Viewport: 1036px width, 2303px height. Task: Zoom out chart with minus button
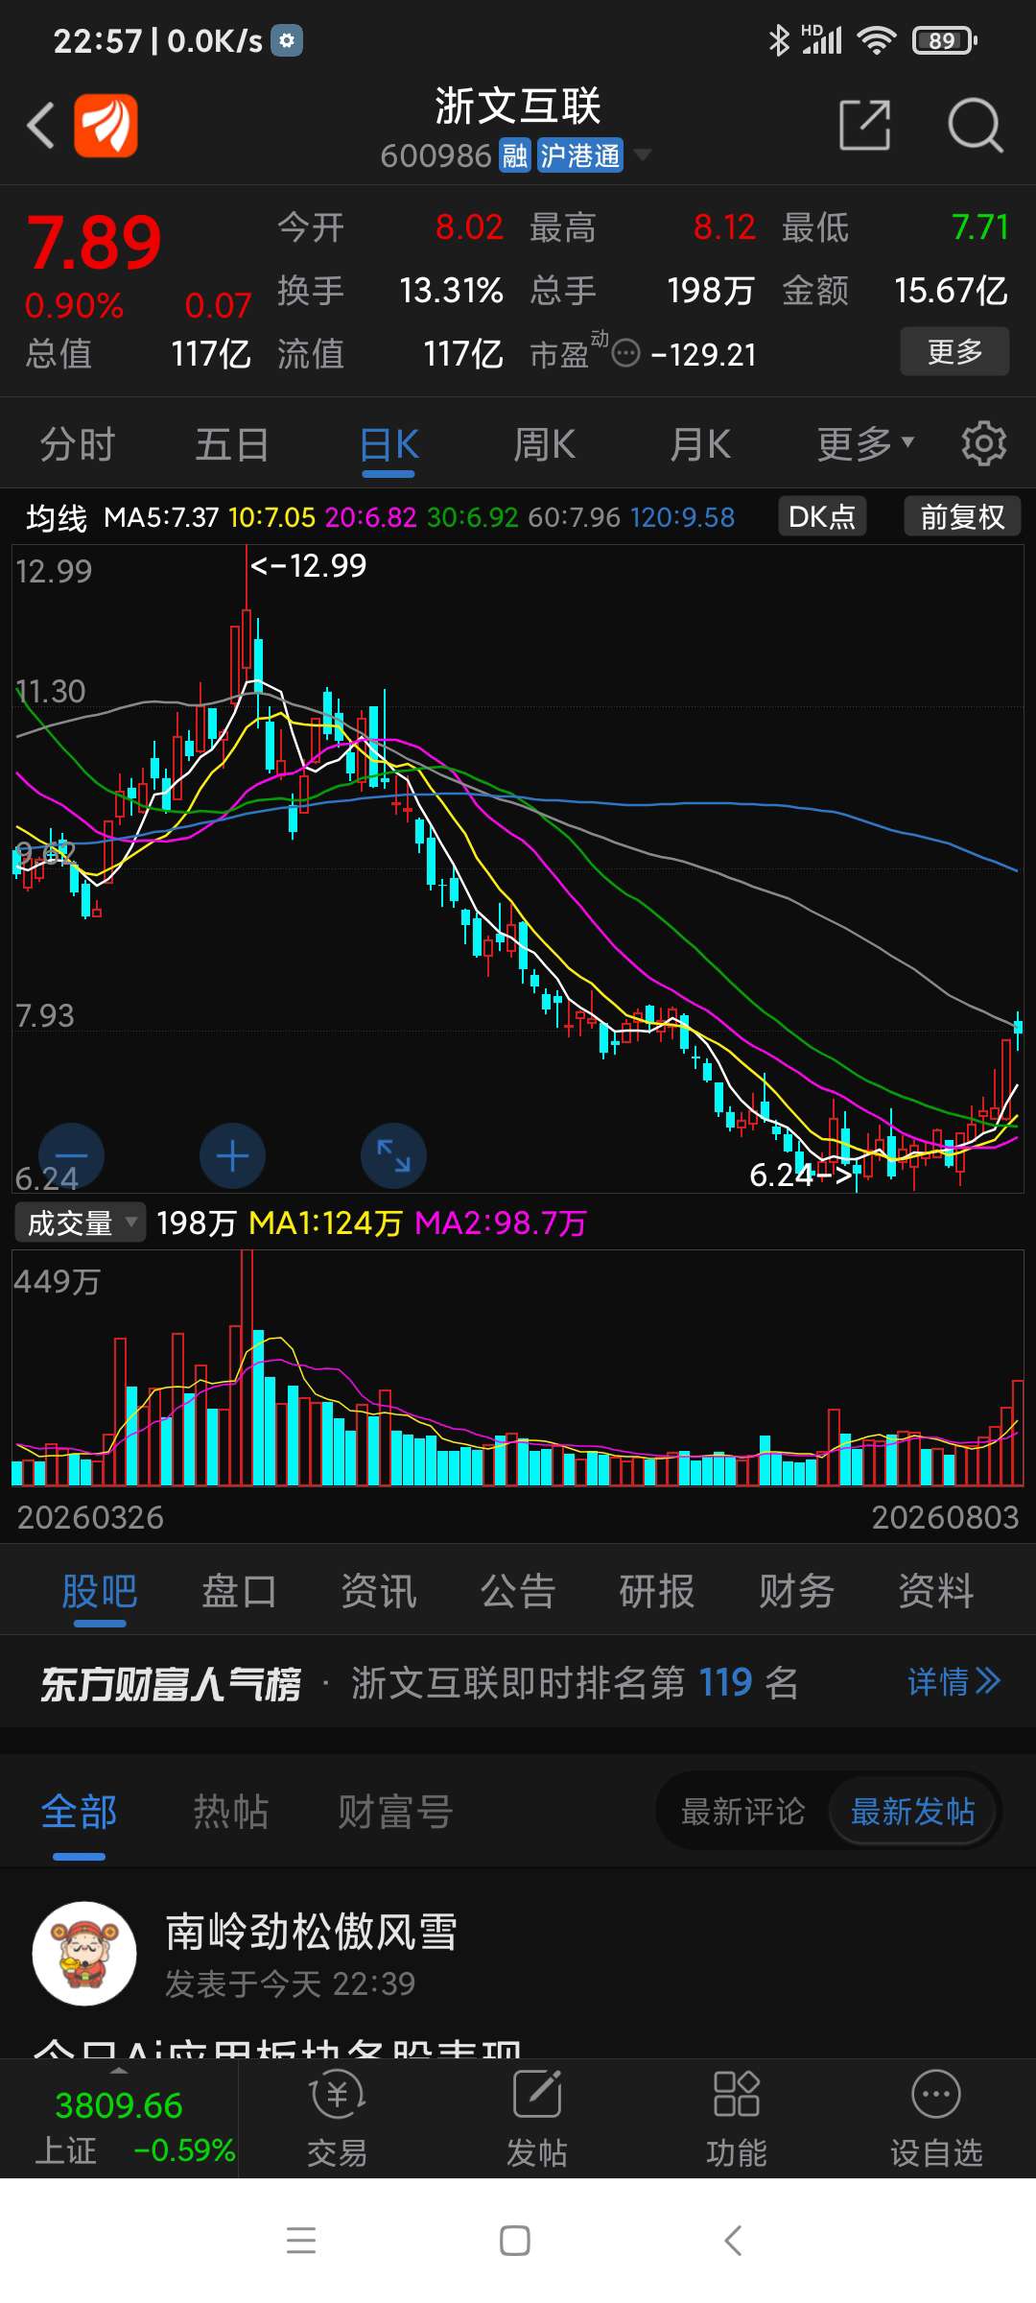(x=71, y=1155)
